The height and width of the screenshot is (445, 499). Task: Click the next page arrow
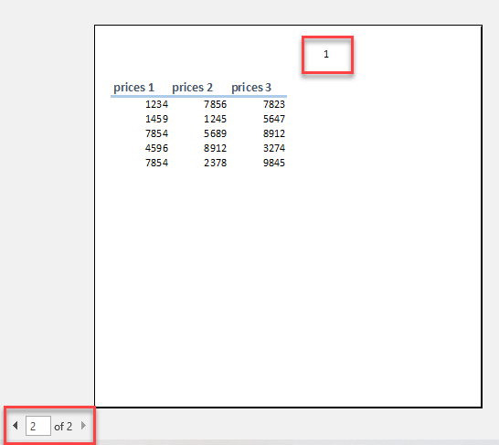tap(83, 426)
